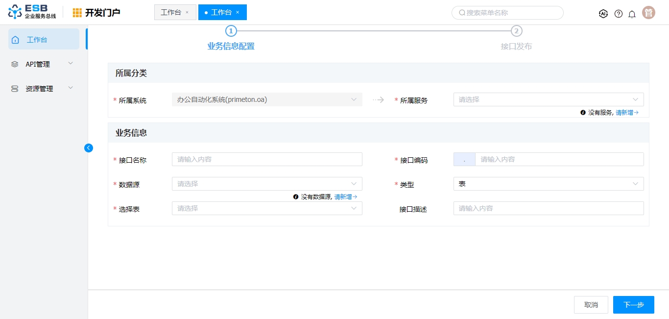
Task: Click the ESB logo icon
Action: click(15, 12)
